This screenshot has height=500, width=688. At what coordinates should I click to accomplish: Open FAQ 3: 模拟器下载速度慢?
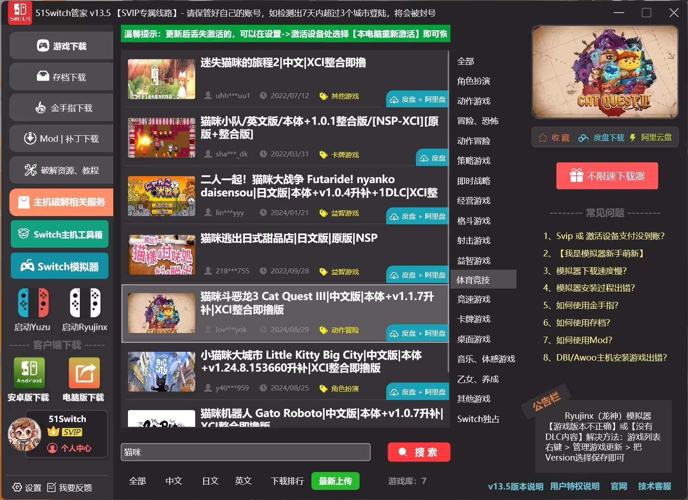(x=585, y=271)
